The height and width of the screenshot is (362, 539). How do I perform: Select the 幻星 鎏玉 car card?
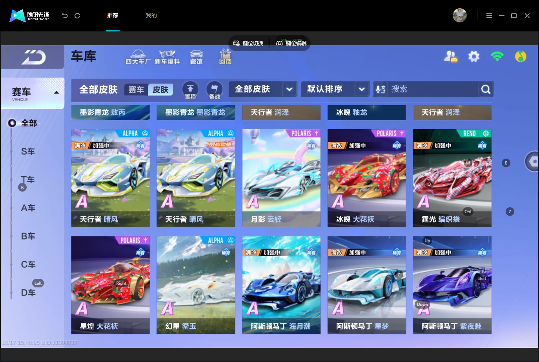(x=196, y=285)
